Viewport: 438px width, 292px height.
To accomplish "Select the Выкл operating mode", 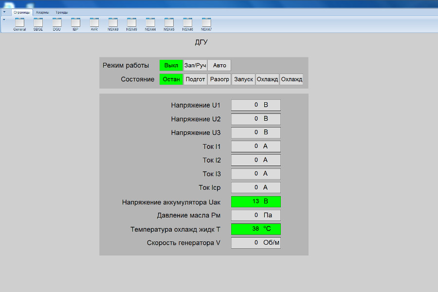I will [171, 65].
